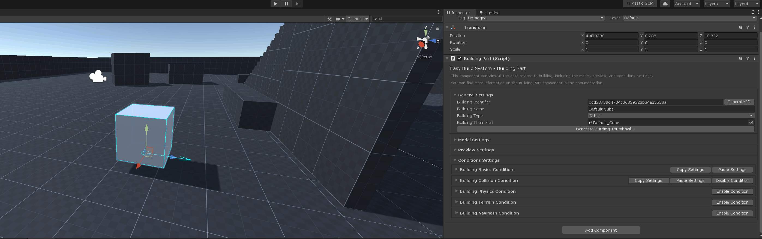Click the Pause button
Image resolution: width=762 pixels, height=239 pixels.
tap(286, 4)
